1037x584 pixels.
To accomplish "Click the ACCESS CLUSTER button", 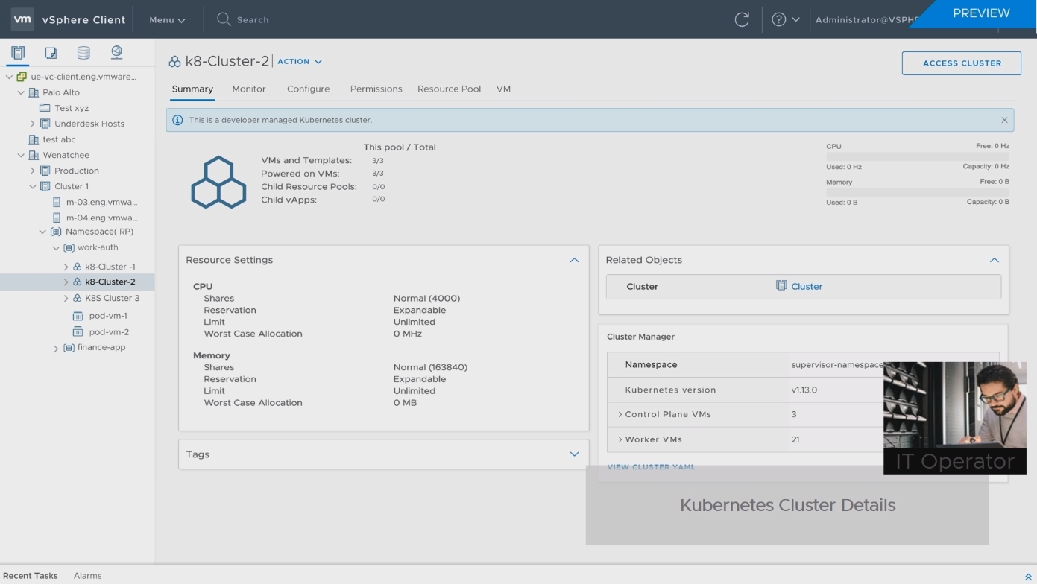I will [x=961, y=63].
